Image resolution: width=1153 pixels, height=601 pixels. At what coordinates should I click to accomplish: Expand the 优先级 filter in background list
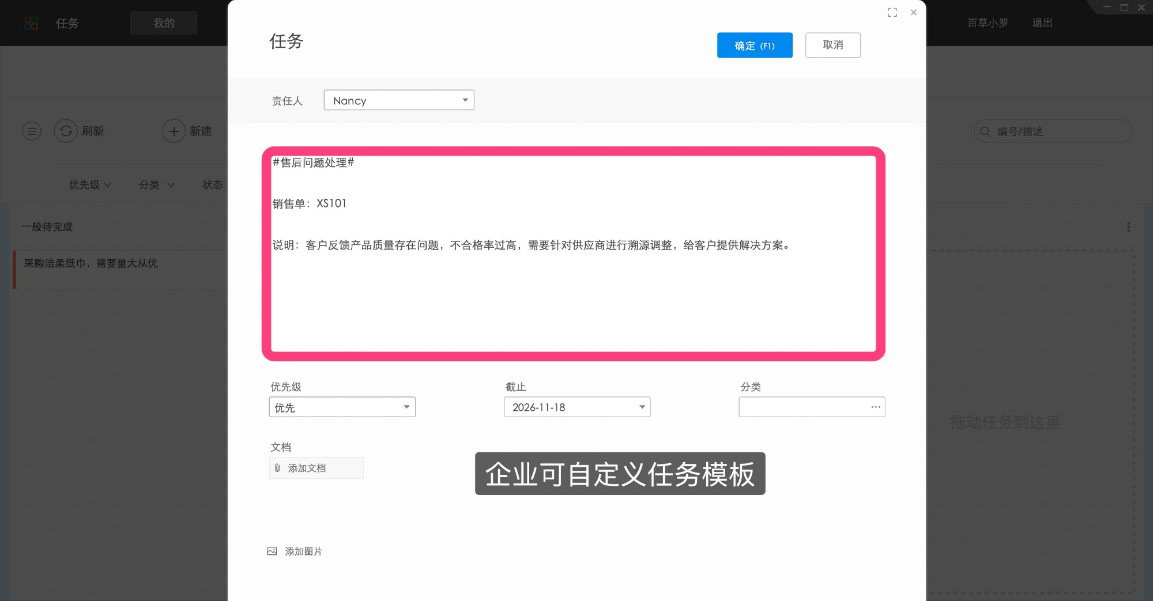(x=90, y=185)
